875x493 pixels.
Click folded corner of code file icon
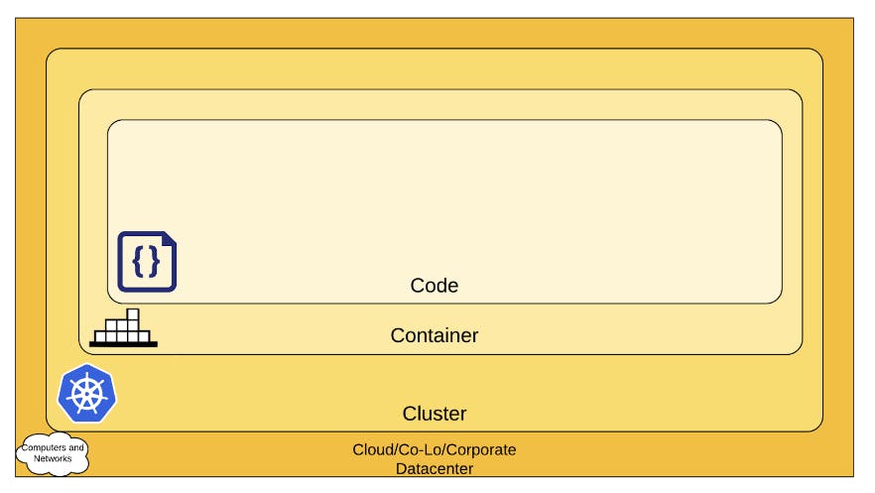point(170,238)
